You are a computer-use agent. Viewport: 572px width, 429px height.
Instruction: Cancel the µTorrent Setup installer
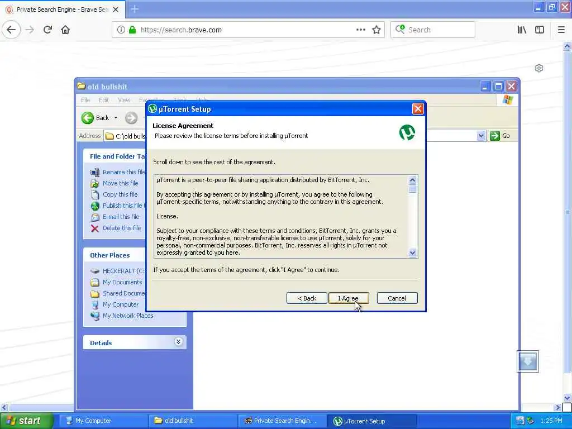tap(397, 298)
